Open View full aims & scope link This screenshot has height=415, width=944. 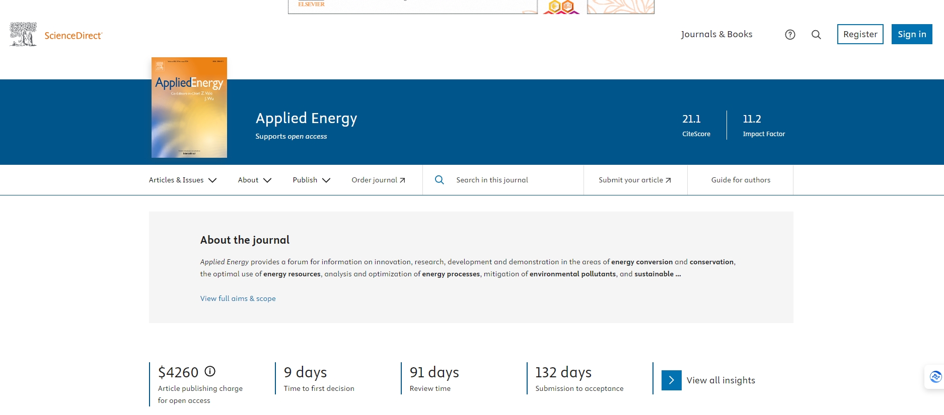coord(238,298)
